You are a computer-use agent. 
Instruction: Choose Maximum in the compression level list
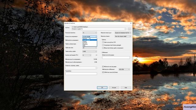point(90,44)
